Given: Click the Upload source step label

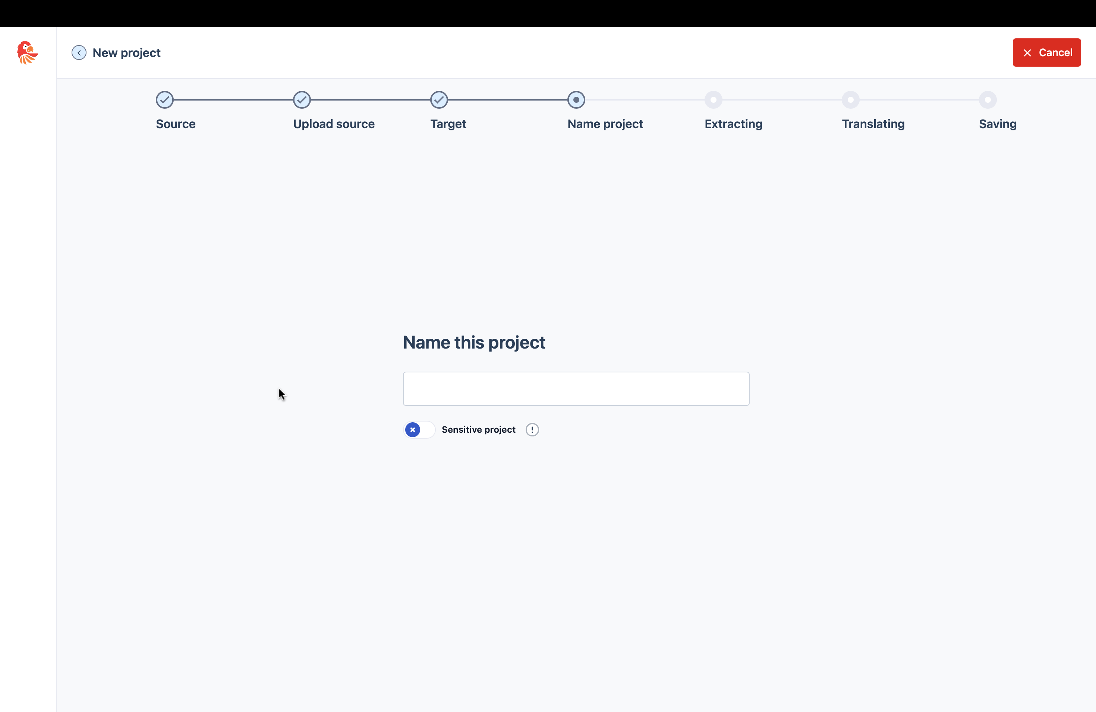Looking at the screenshot, I should 333,124.
